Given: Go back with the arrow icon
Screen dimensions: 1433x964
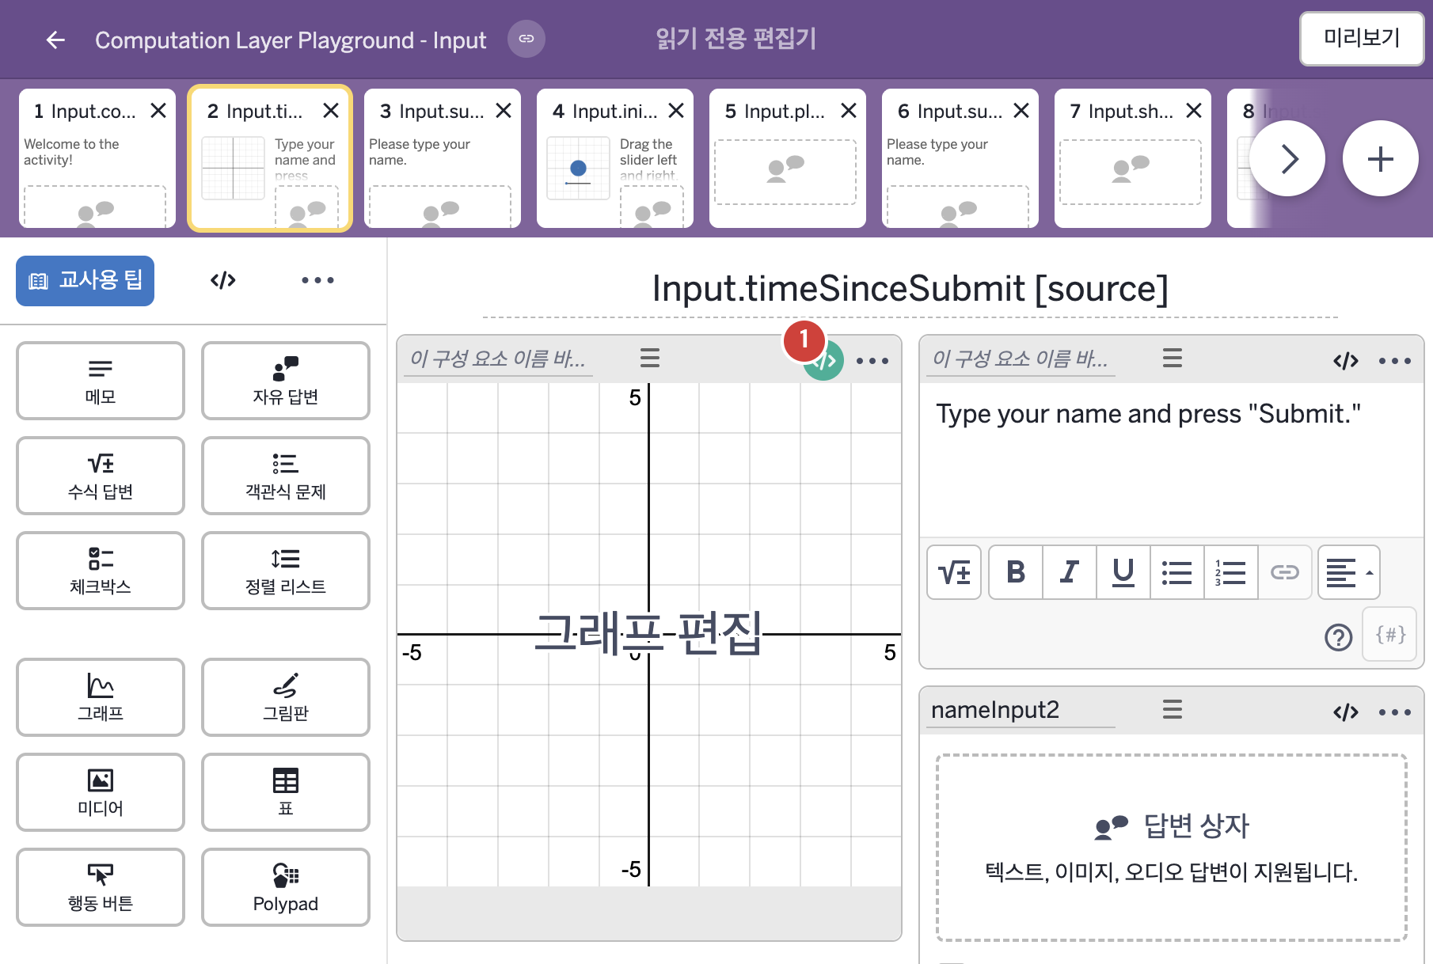Looking at the screenshot, I should click(x=55, y=40).
